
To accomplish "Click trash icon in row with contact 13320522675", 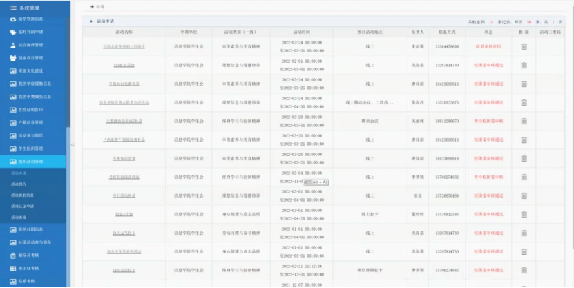I will coord(524,102).
